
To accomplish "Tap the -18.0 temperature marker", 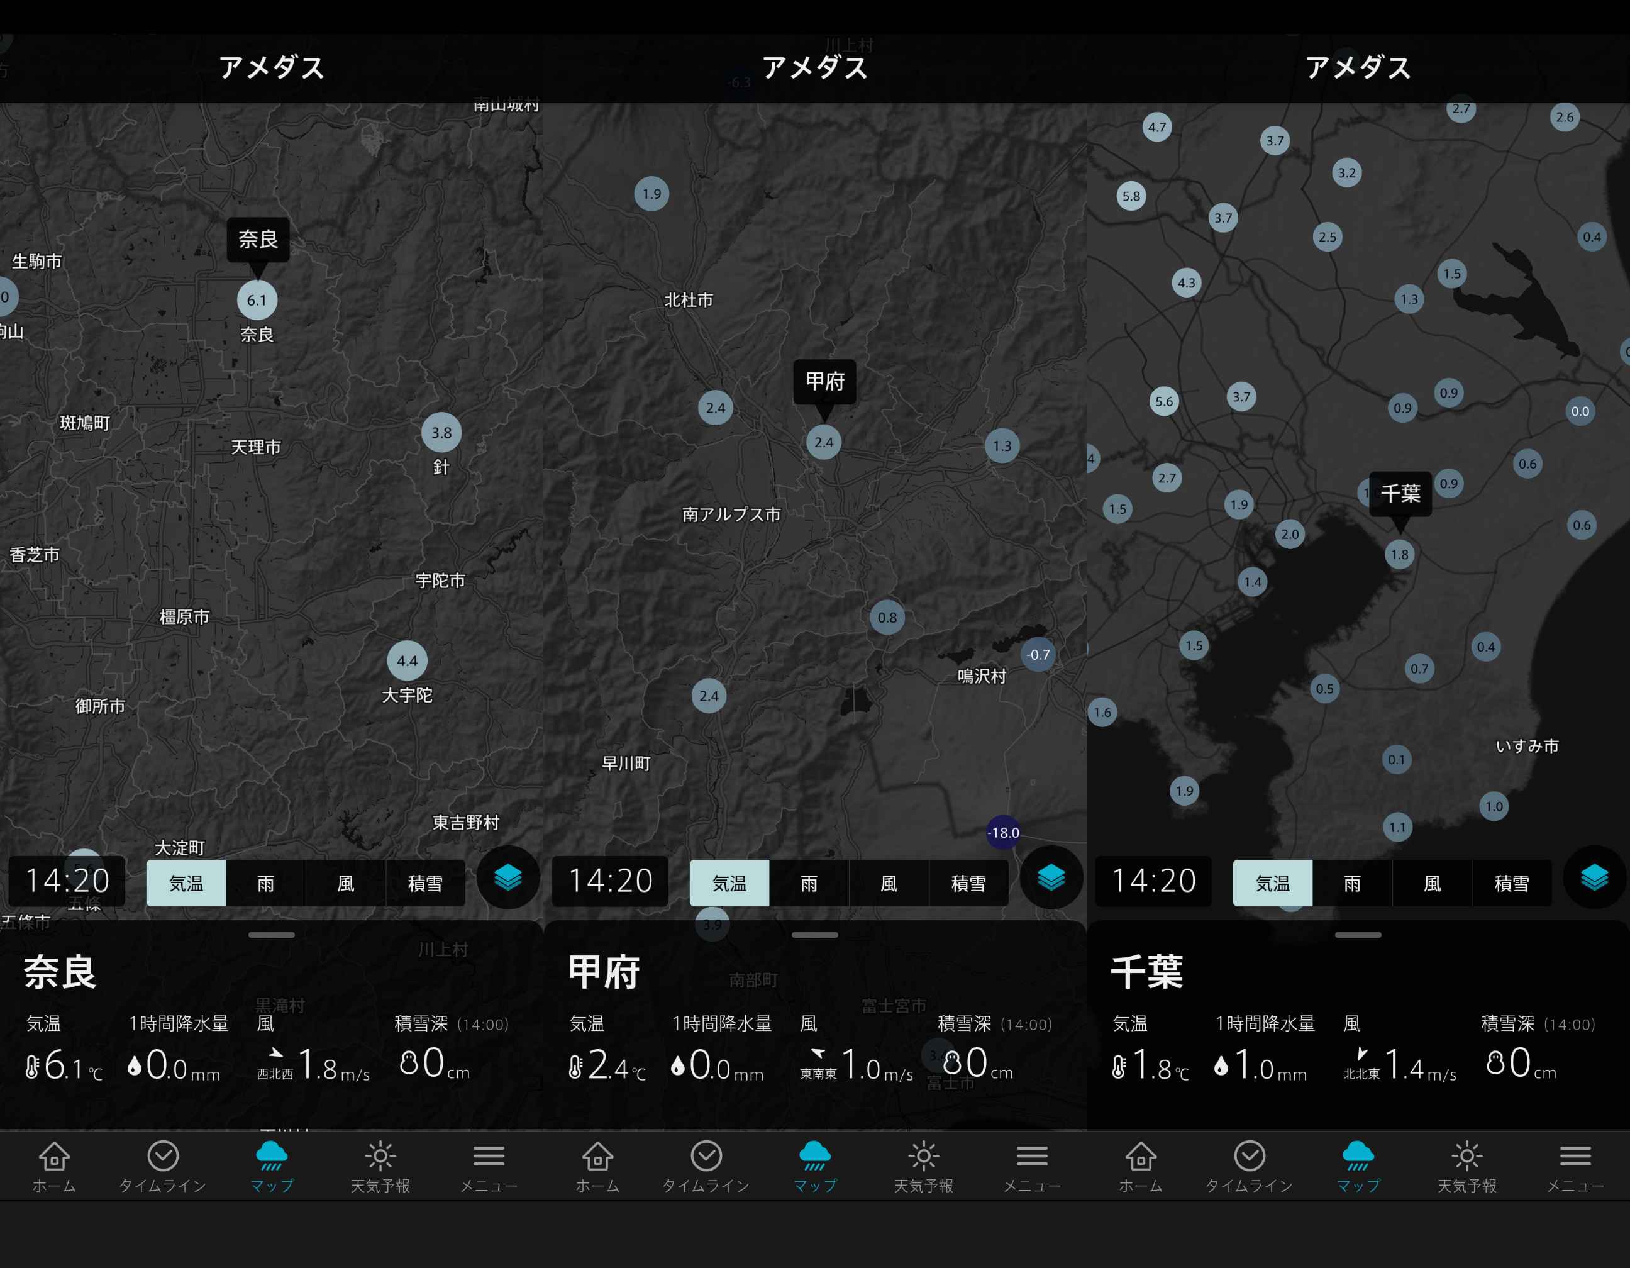I will (1003, 832).
